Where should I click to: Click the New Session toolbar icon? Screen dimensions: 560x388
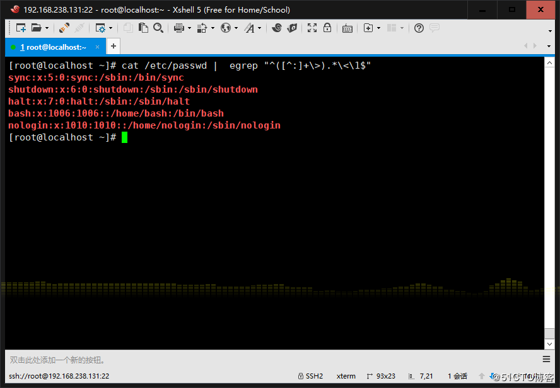coord(21,28)
